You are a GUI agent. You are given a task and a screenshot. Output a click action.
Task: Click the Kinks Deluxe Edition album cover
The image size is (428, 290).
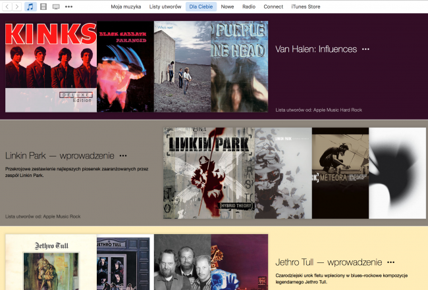coord(51,66)
